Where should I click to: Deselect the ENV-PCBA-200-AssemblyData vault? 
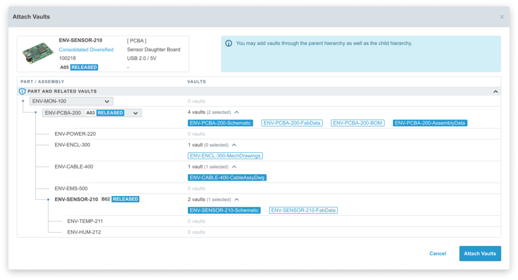(x=430, y=123)
